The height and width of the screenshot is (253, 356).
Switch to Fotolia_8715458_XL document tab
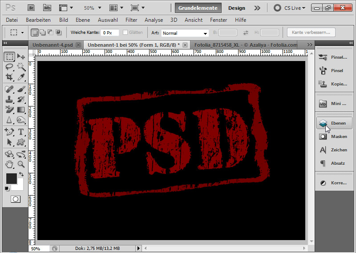[246, 45]
